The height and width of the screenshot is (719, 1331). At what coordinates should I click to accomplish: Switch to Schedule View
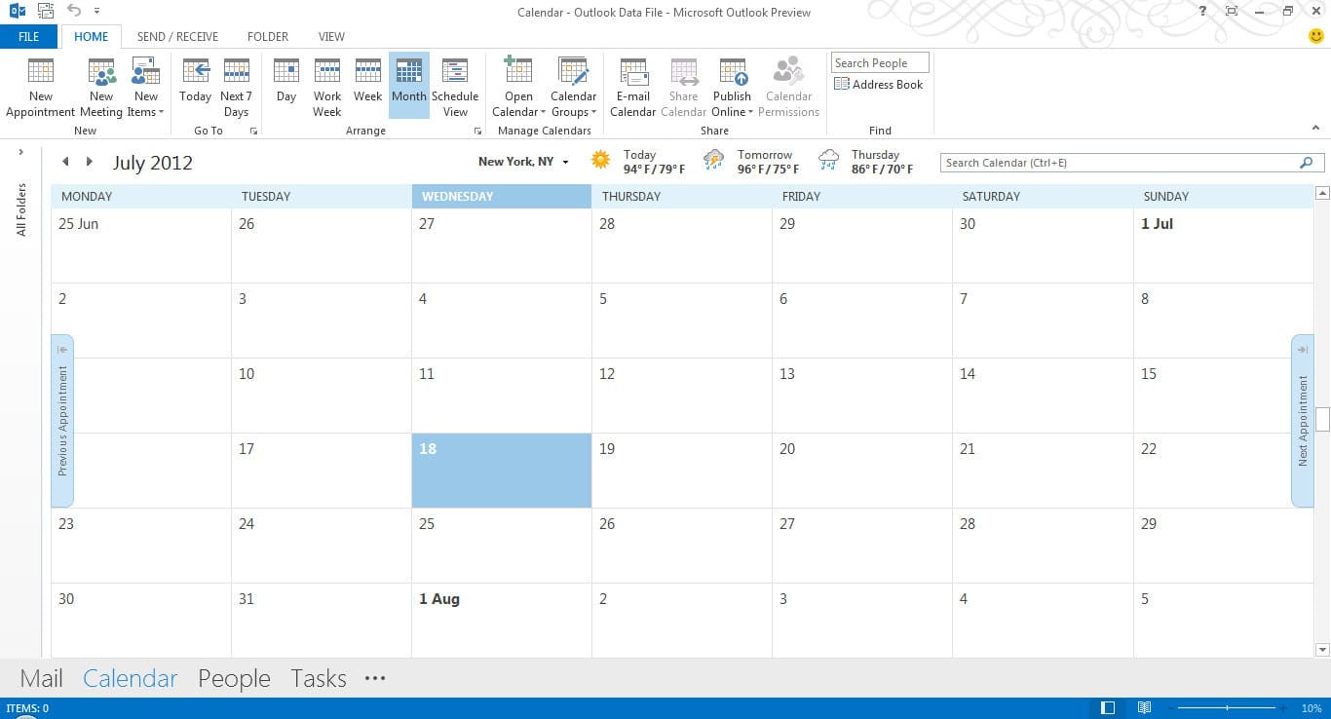point(455,87)
